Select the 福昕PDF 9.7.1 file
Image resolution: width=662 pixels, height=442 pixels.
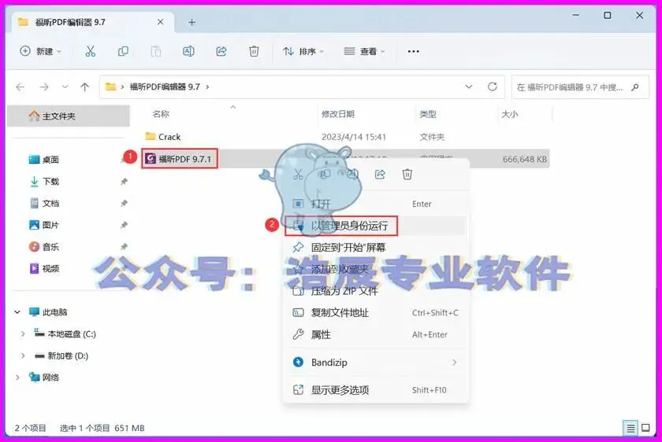pos(180,159)
